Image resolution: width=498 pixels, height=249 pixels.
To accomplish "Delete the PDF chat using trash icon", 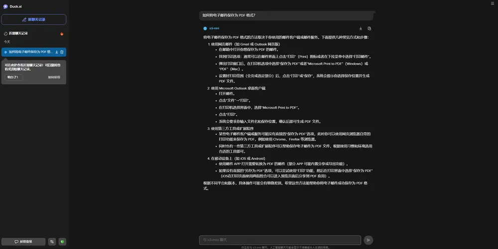I will [62, 52].
